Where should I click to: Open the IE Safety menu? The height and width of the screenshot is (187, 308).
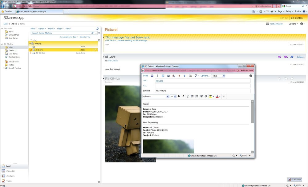tap(289, 11)
